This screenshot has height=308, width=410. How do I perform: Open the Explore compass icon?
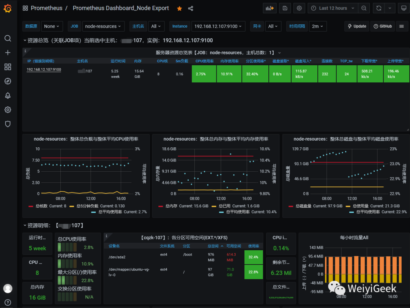point(8,81)
